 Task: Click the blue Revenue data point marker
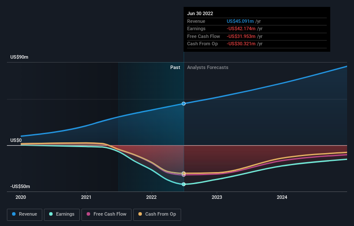[184, 104]
